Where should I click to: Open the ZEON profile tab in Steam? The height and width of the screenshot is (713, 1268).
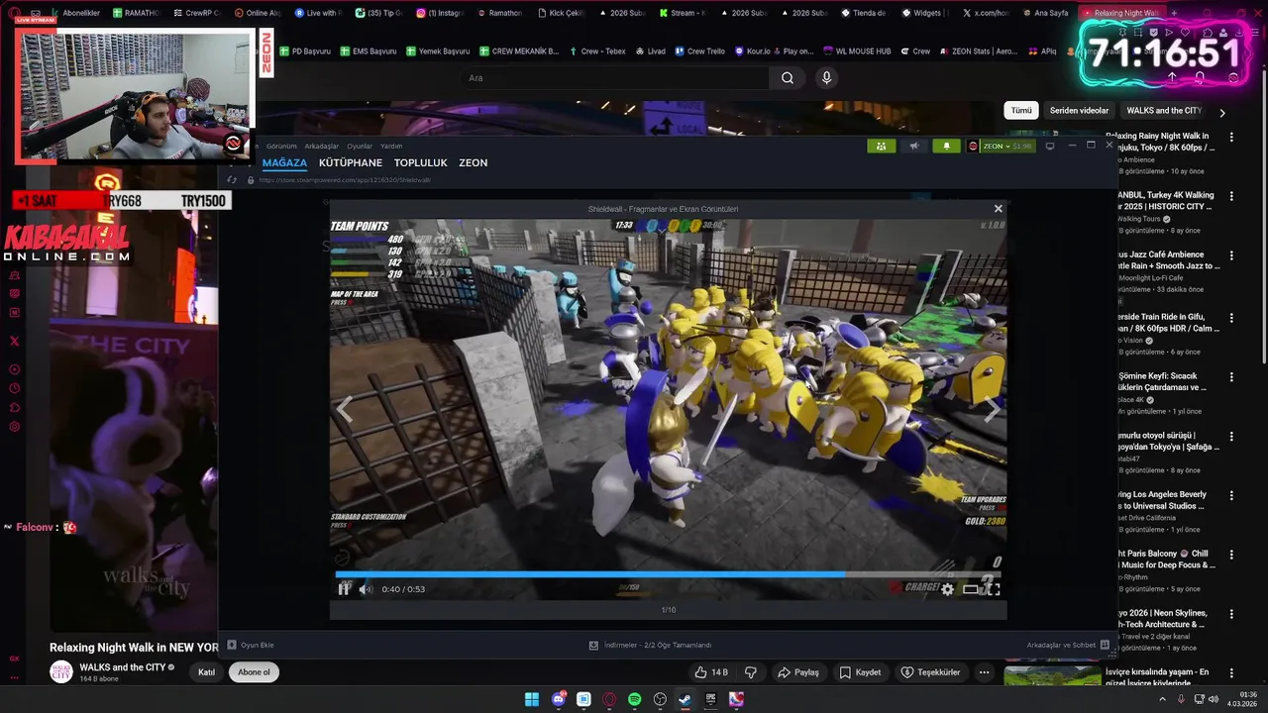(x=473, y=162)
